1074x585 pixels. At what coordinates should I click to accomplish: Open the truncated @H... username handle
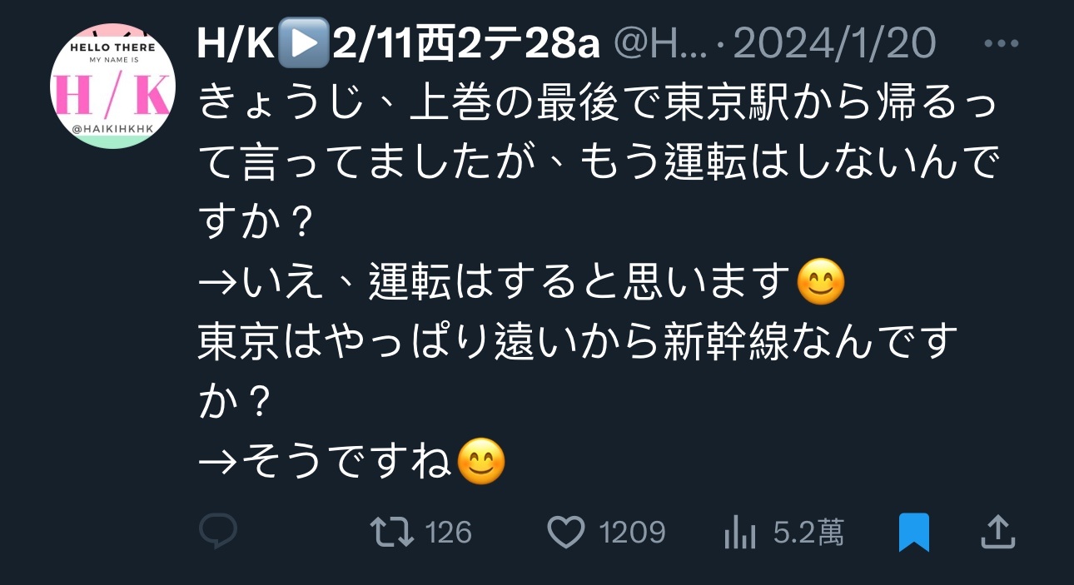point(661,43)
